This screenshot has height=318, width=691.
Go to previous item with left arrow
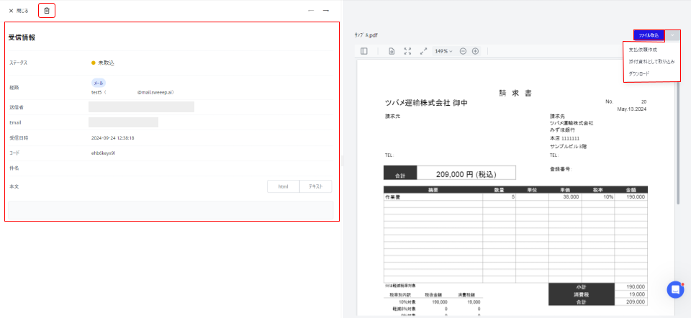click(x=311, y=11)
